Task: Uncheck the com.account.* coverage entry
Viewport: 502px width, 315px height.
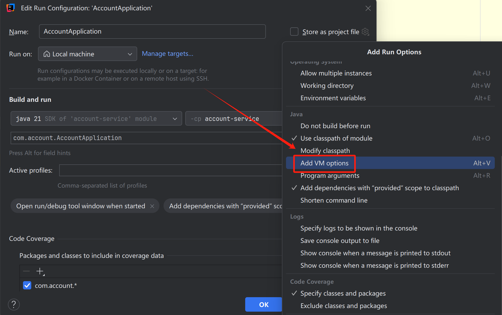Action: click(27, 285)
